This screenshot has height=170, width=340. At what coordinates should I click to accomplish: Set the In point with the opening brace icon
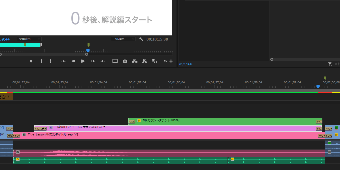tap(41, 61)
